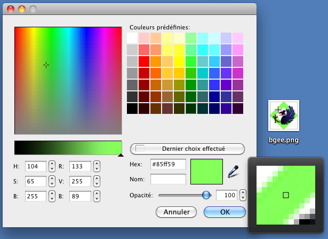Click the Opacité slider knob
Screen dimensions: 328x239
click(206, 195)
